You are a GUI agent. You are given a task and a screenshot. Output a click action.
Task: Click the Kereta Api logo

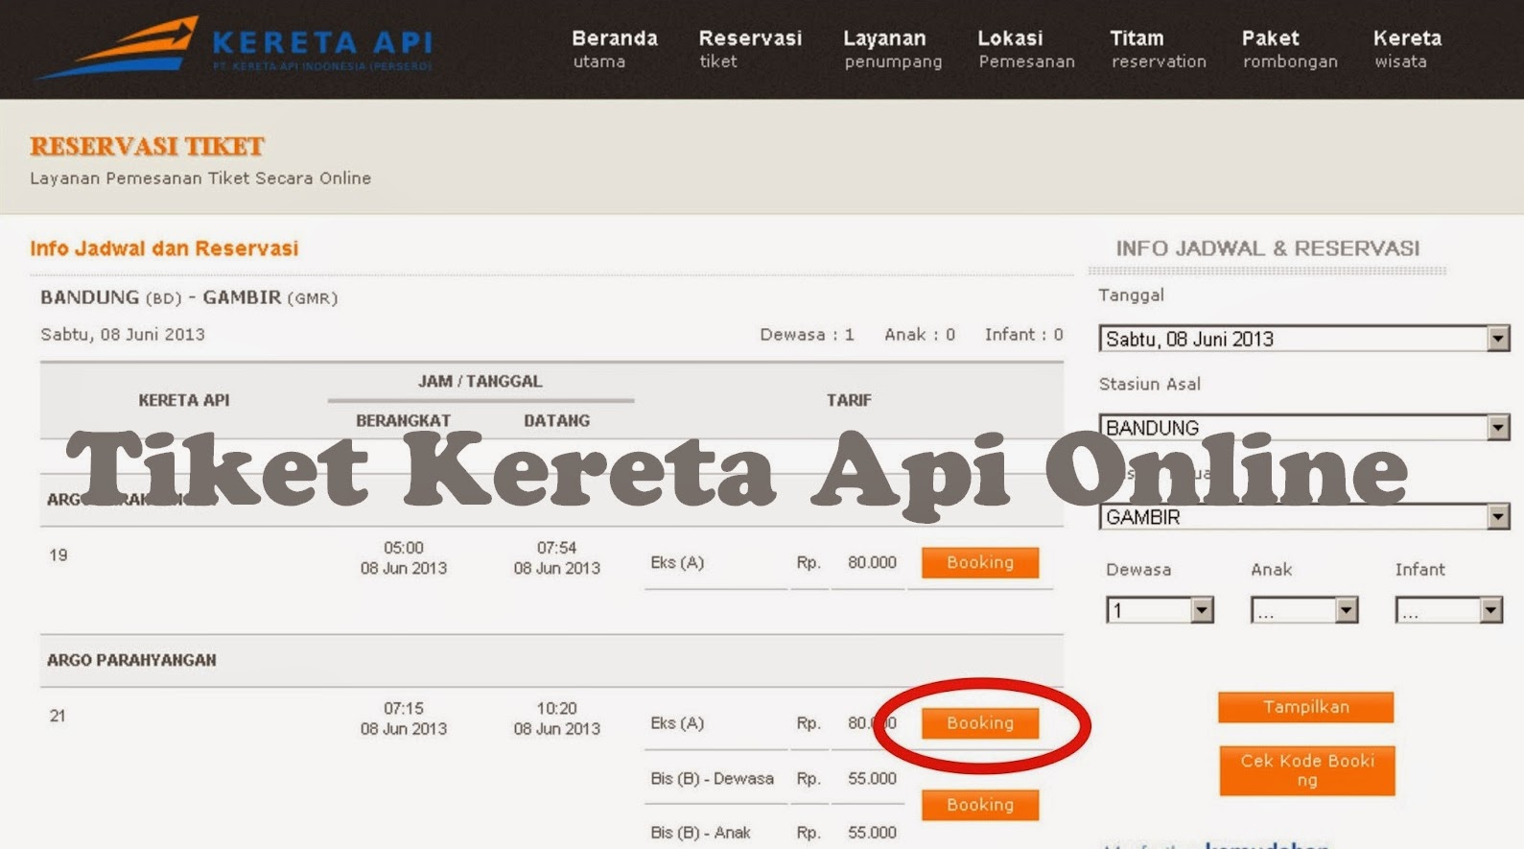tap(234, 47)
